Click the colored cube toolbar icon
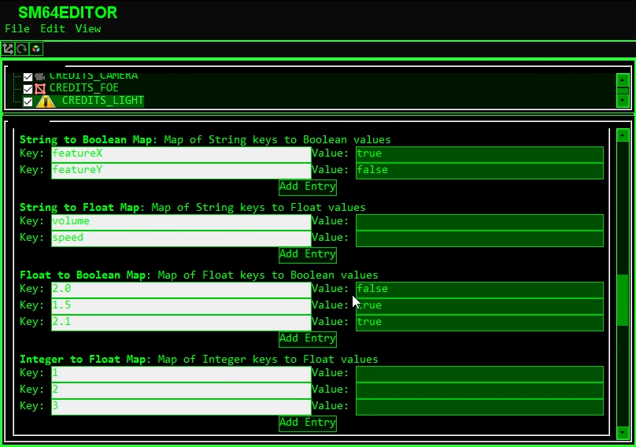 tap(36, 49)
